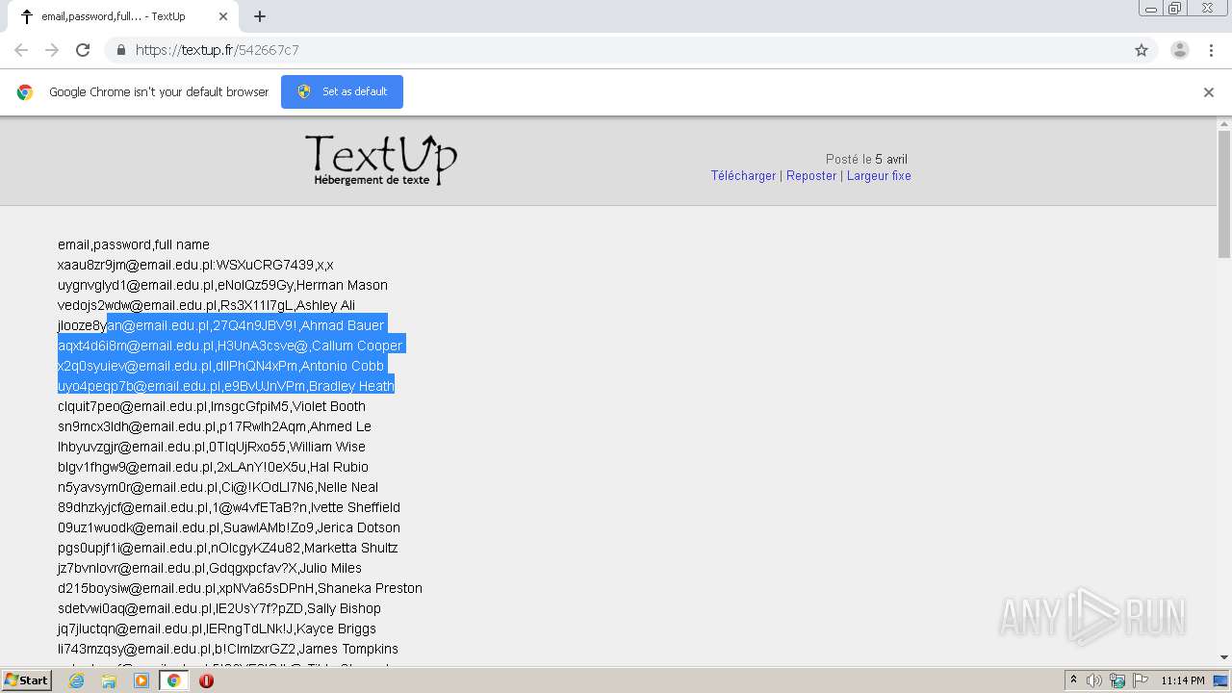1232x693 pixels.
Task: Click the highlighted Callum Cooper line
Action: [x=230, y=346]
